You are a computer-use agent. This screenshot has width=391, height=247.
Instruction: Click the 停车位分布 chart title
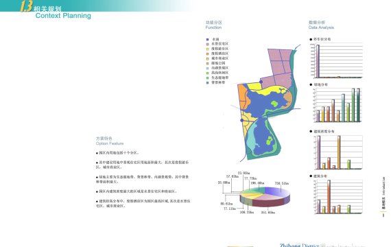click(x=322, y=39)
